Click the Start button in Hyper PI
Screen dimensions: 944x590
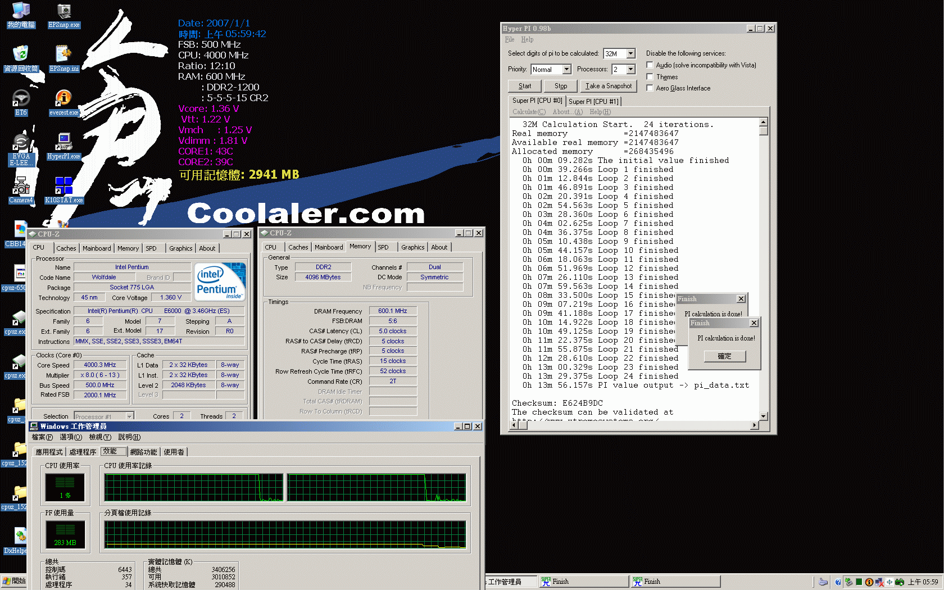pyautogui.click(x=525, y=86)
